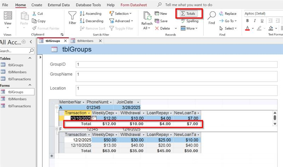Close the tblGroups document tab

65,41
